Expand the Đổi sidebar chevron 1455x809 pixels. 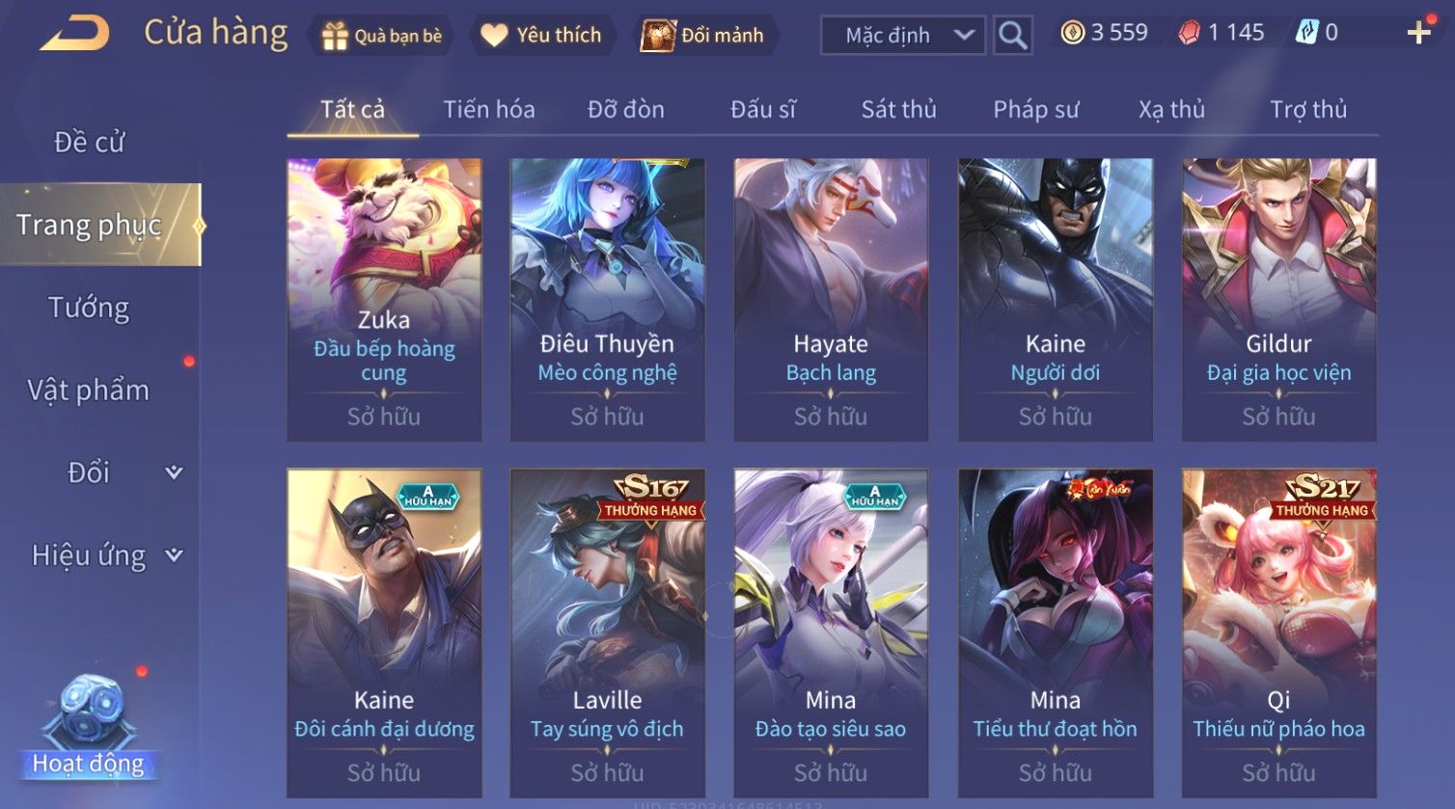pos(174,472)
